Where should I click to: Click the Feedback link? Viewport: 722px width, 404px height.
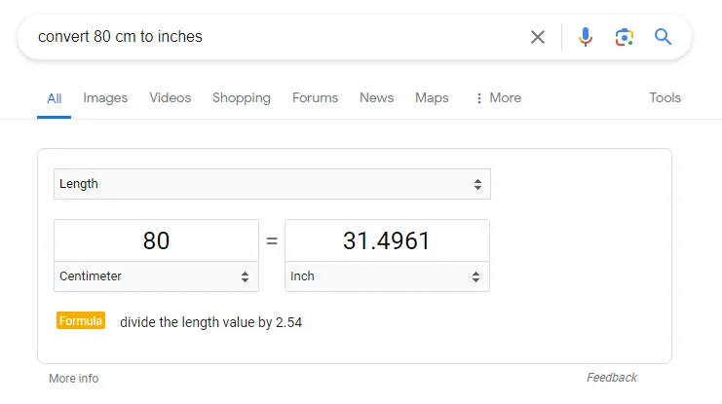(x=612, y=378)
